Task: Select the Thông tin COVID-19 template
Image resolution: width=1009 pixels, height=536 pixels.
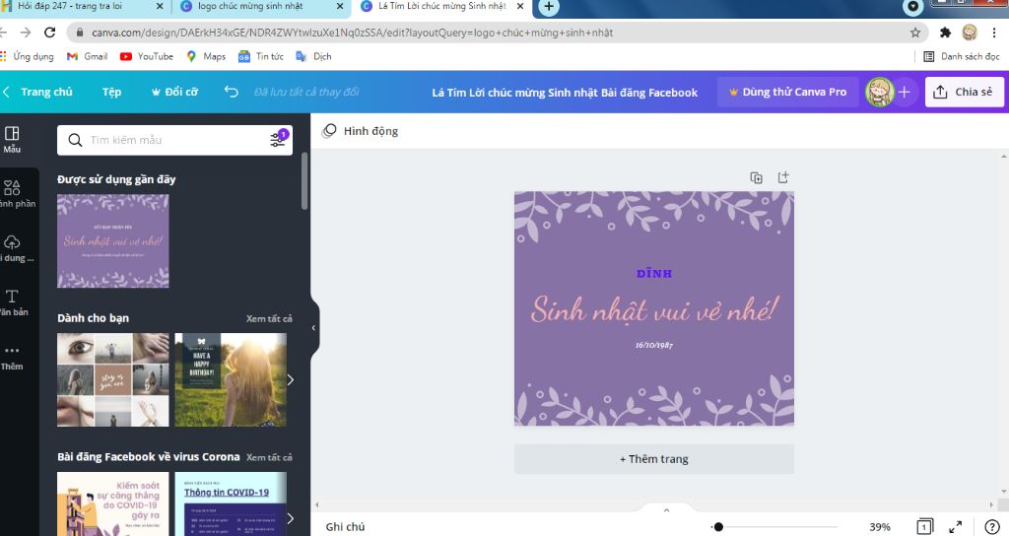Action: [231, 503]
